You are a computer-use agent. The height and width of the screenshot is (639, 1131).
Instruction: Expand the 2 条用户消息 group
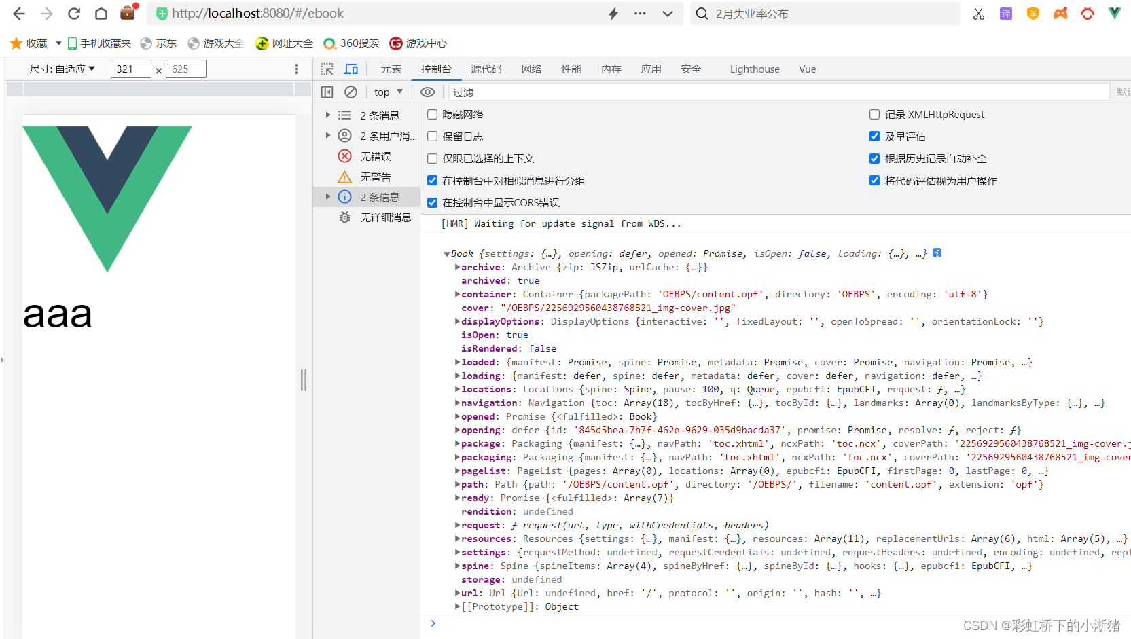coord(328,136)
